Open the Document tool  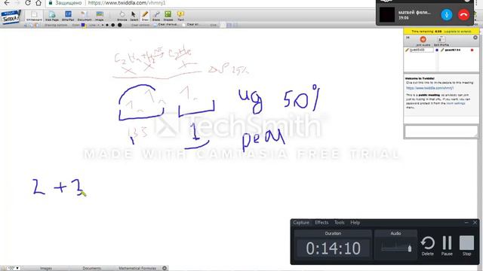click(x=84, y=16)
